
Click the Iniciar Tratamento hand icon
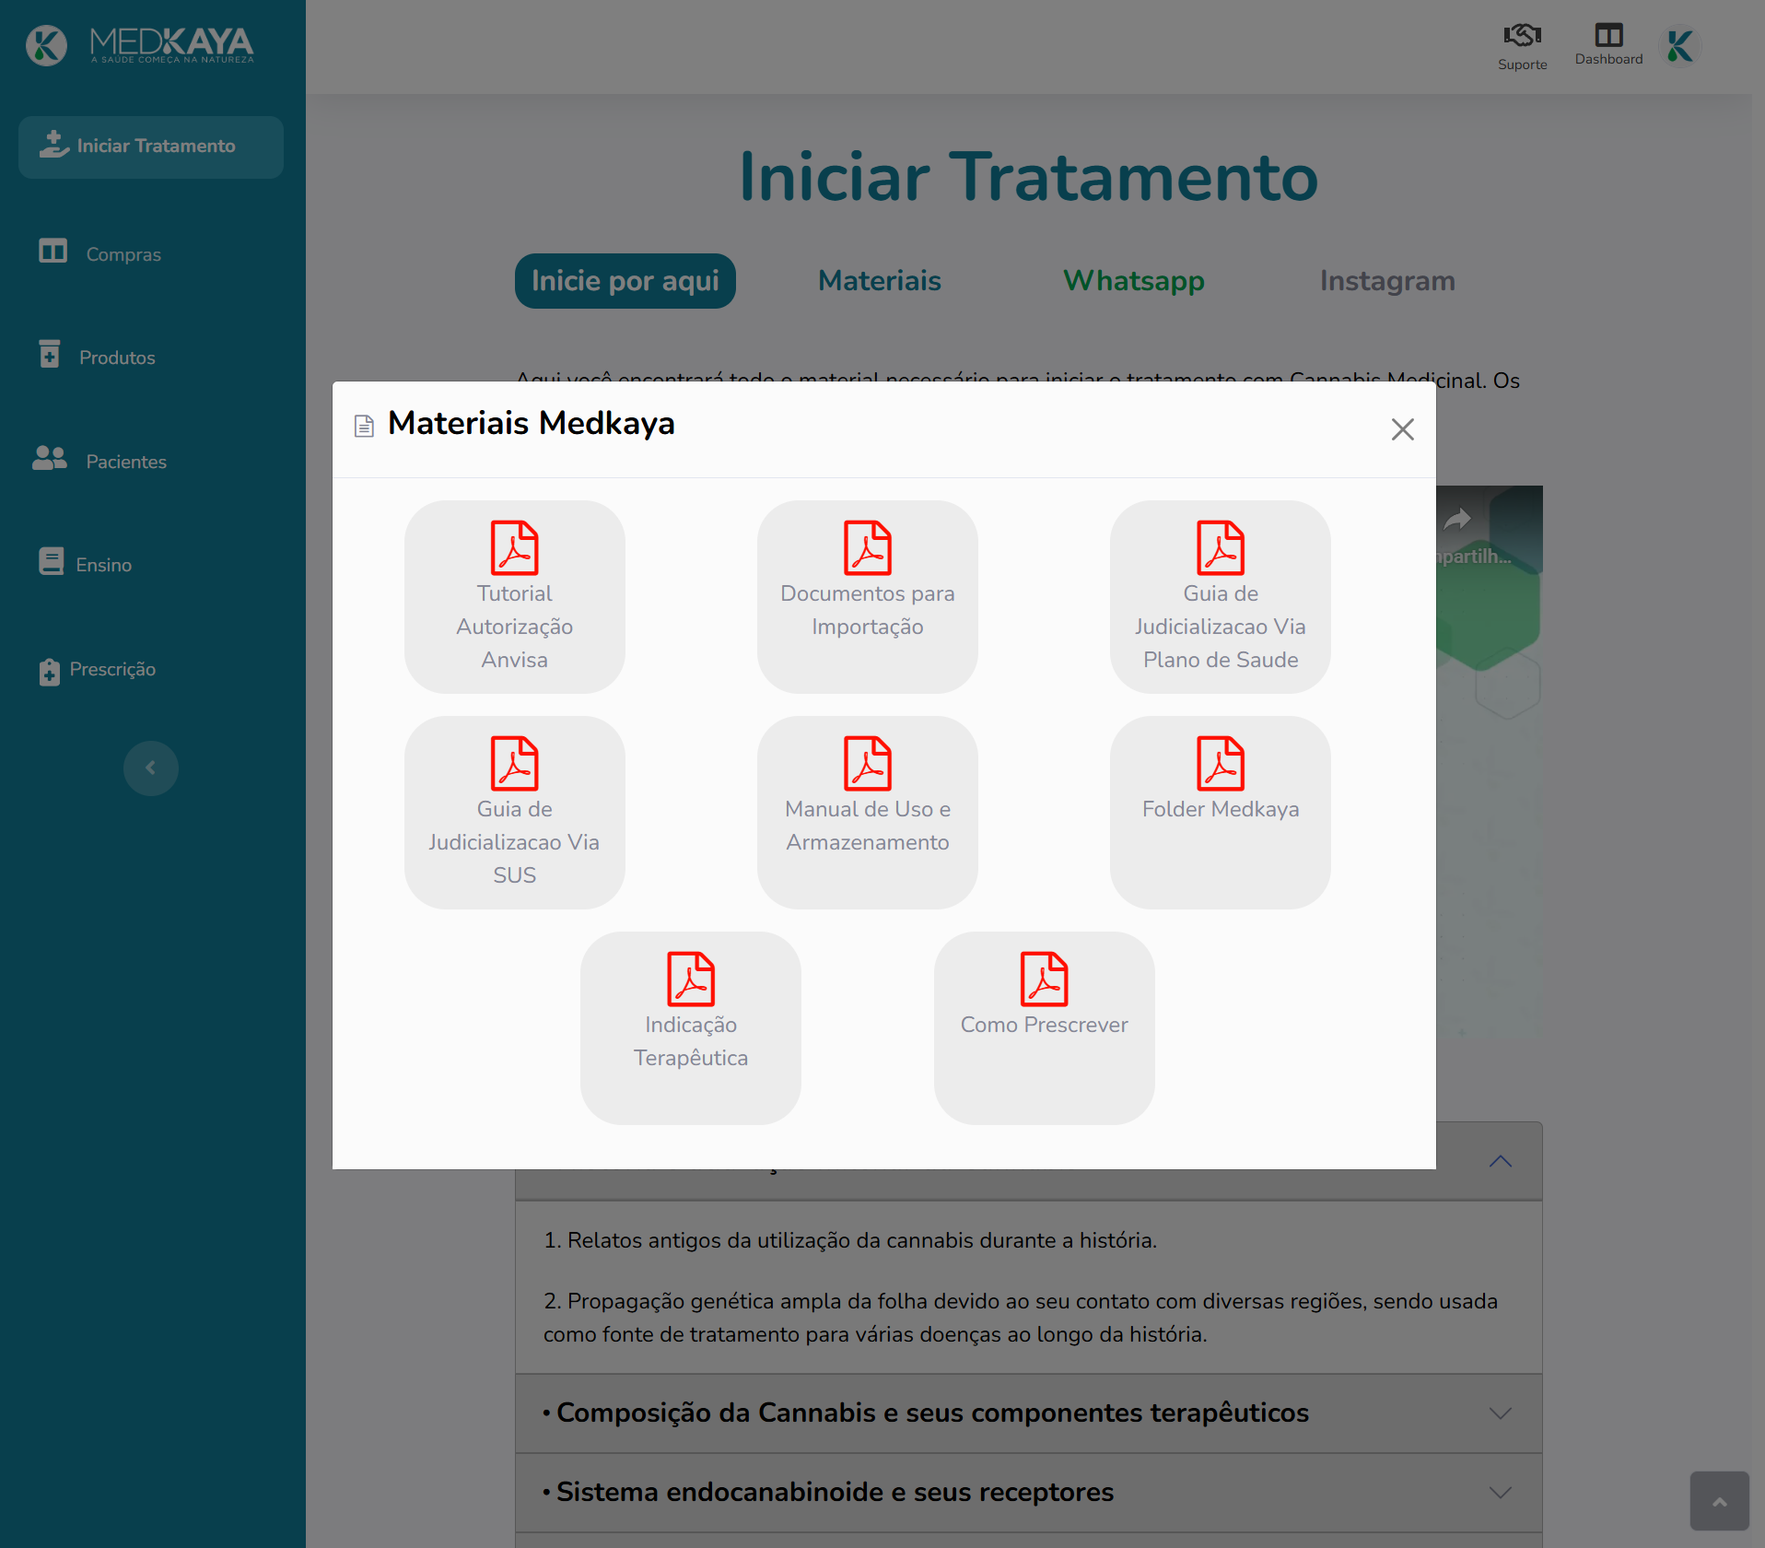point(54,145)
